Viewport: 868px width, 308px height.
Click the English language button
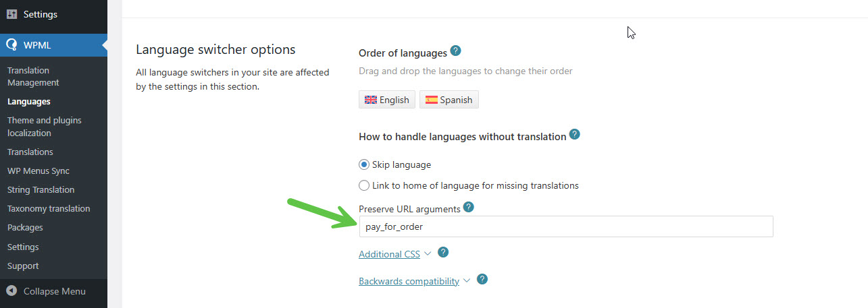(387, 100)
